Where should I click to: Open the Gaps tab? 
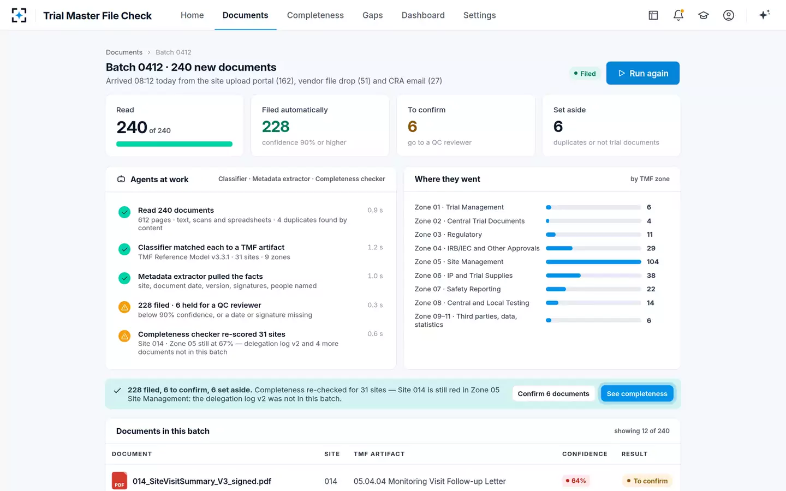pyautogui.click(x=373, y=15)
